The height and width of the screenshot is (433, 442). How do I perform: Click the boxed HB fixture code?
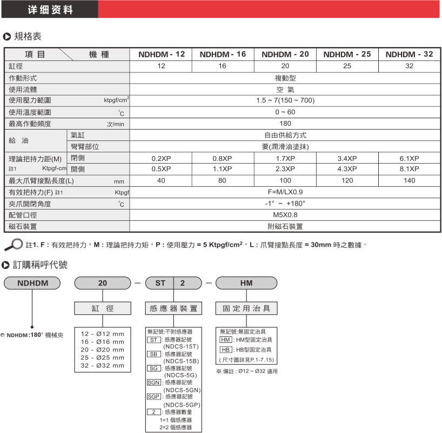pyautogui.click(x=225, y=349)
